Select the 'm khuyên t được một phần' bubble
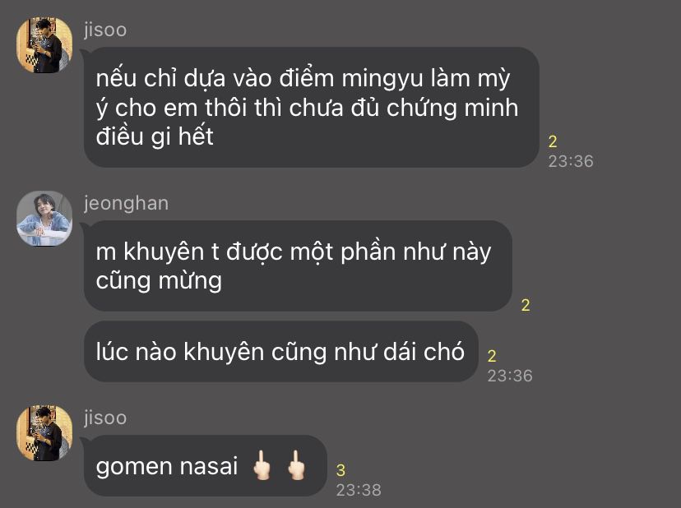 point(298,266)
